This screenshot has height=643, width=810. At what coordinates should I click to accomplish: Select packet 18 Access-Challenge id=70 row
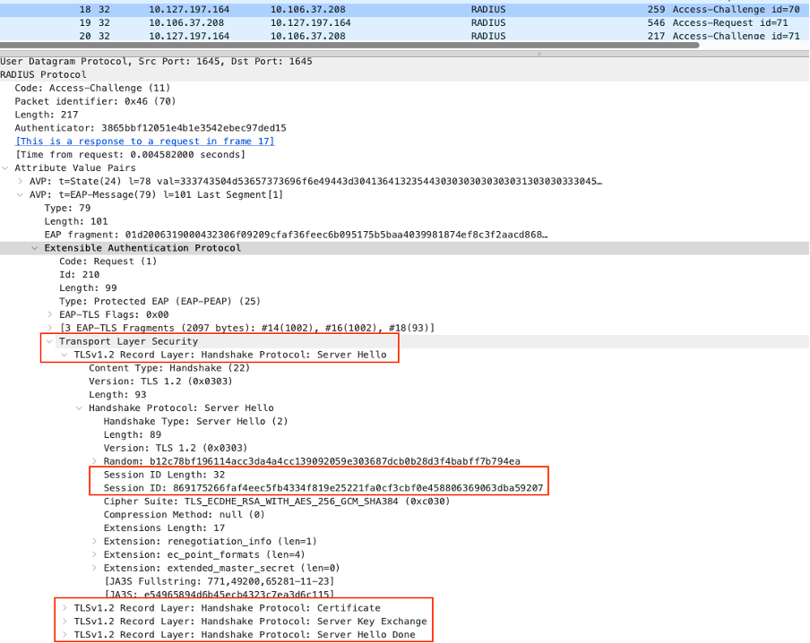click(x=405, y=9)
